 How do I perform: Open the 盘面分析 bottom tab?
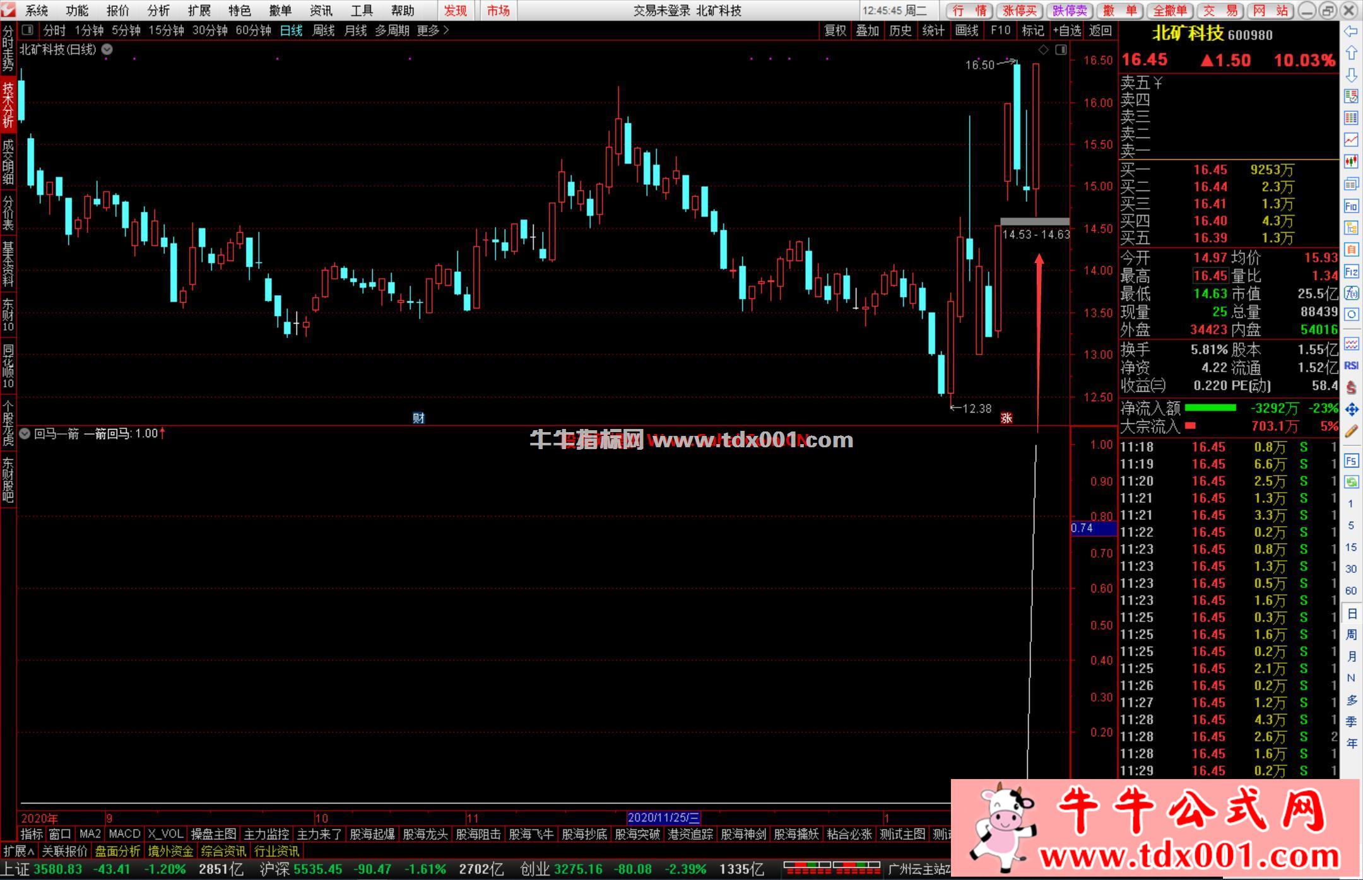118,851
